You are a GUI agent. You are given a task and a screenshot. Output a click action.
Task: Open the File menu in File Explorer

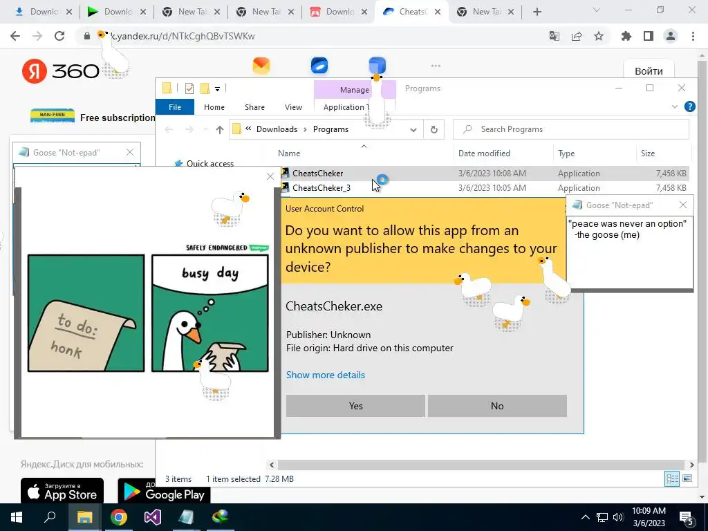(175, 107)
